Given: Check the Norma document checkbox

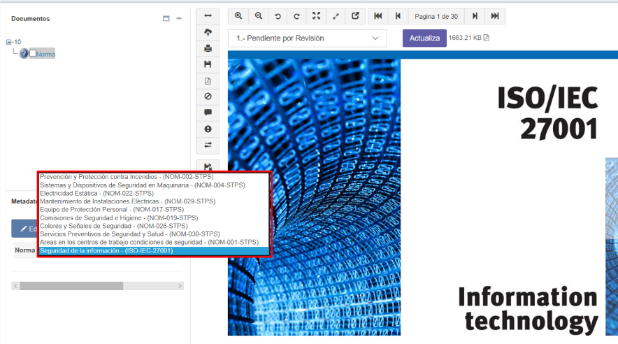Looking at the screenshot, I should pos(33,54).
